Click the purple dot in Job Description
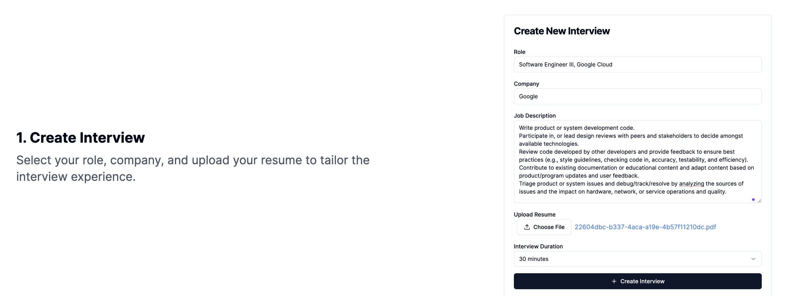Screen dimensions: 802x296 coord(753,199)
